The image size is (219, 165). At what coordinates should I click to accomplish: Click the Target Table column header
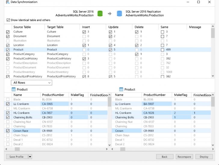(x=62, y=27)
